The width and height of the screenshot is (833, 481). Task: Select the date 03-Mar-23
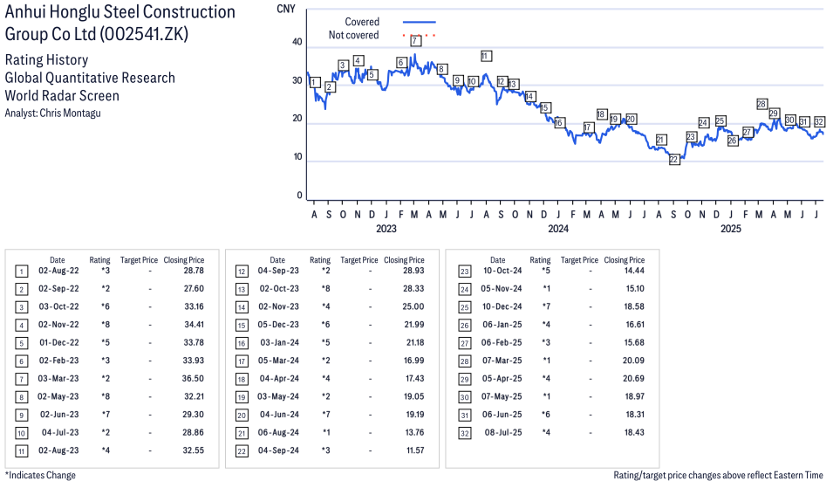pyautogui.click(x=58, y=378)
